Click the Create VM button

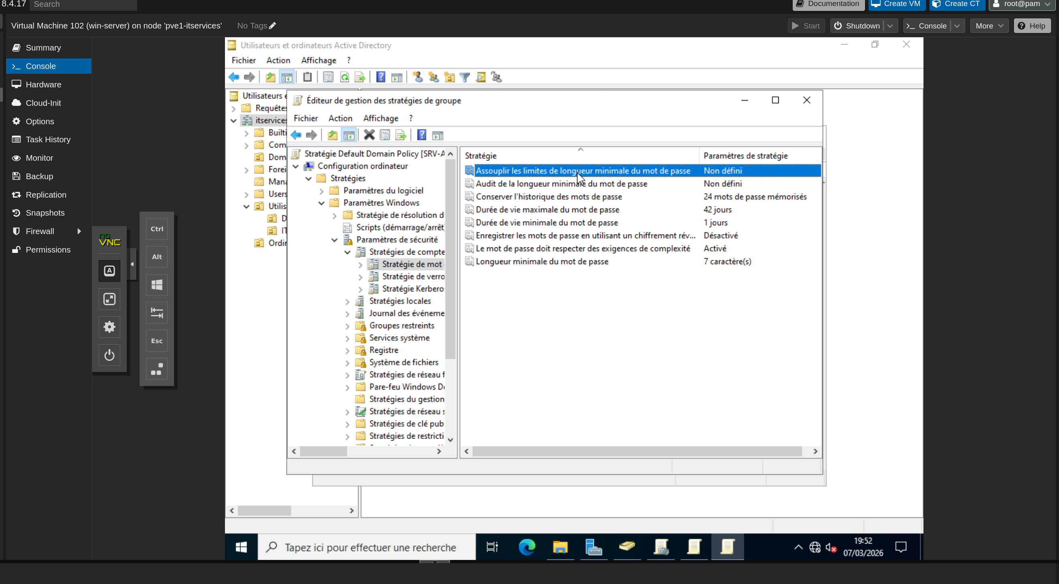(897, 4)
